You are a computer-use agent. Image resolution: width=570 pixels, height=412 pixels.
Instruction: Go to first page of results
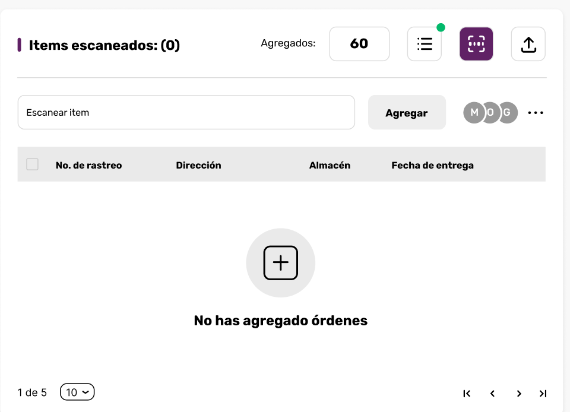point(467,394)
